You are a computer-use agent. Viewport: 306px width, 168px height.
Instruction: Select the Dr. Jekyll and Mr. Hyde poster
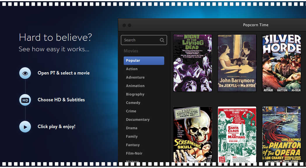[237, 63]
